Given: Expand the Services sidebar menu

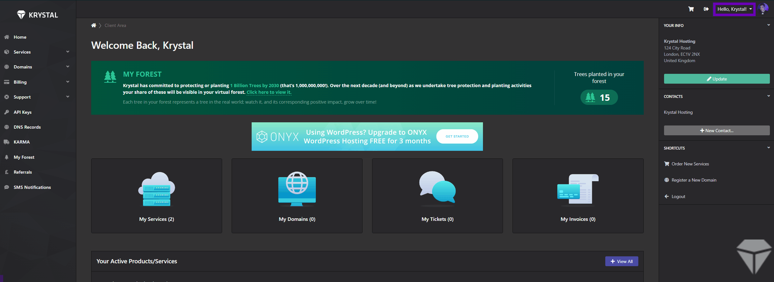Looking at the screenshot, I should coord(38,52).
